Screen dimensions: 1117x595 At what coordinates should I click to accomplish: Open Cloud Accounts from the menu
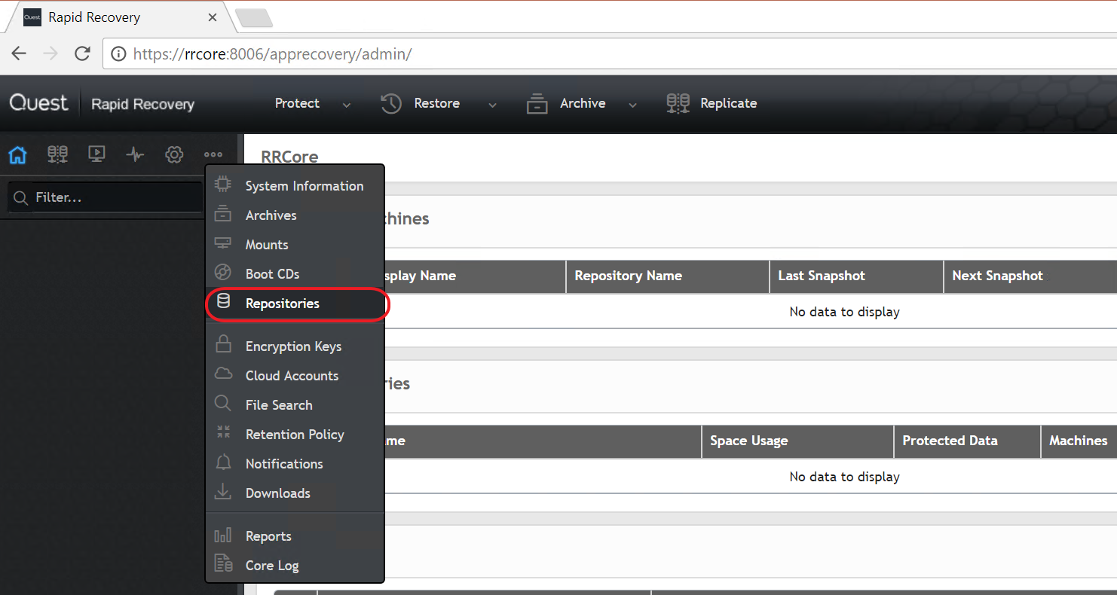(292, 376)
